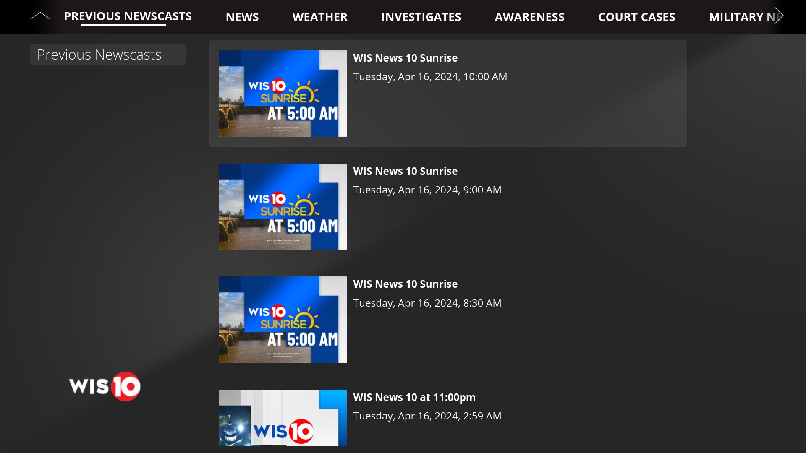This screenshot has width=806, height=453.
Task: Click the 10:00 AM Sunrise episode thumbnail
Action: tap(283, 93)
